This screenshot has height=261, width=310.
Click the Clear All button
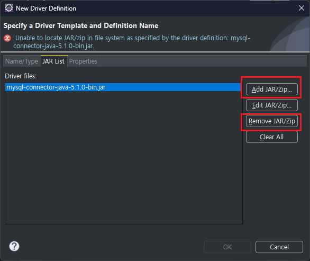tap(271, 137)
